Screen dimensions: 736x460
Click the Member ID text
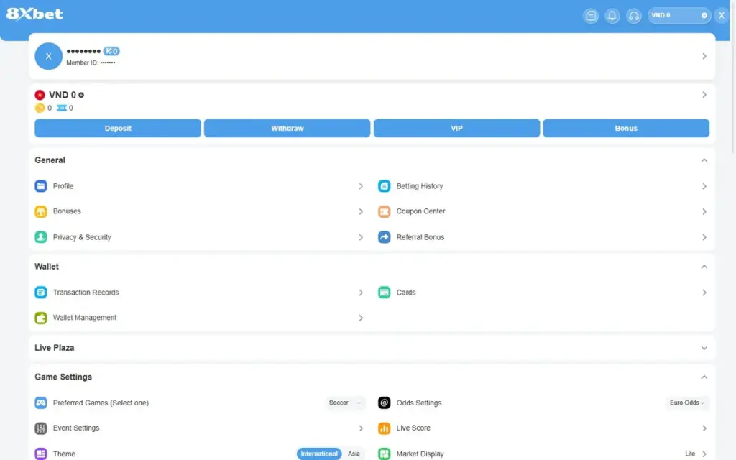tap(91, 63)
